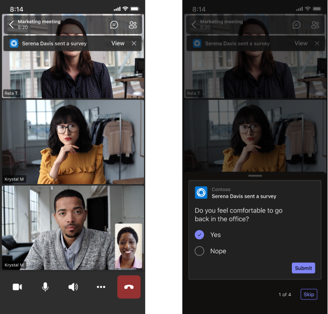Hang up with red end call button
This screenshot has width=328, height=314.
coord(129,287)
